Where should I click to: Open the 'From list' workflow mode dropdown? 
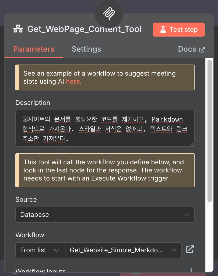(40, 250)
